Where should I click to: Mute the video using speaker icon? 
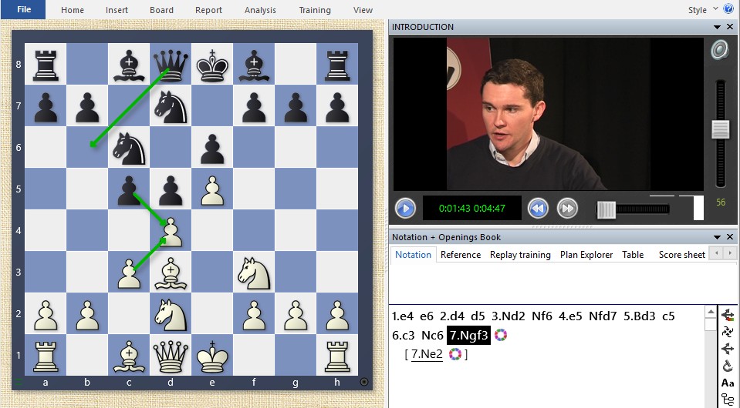720,50
